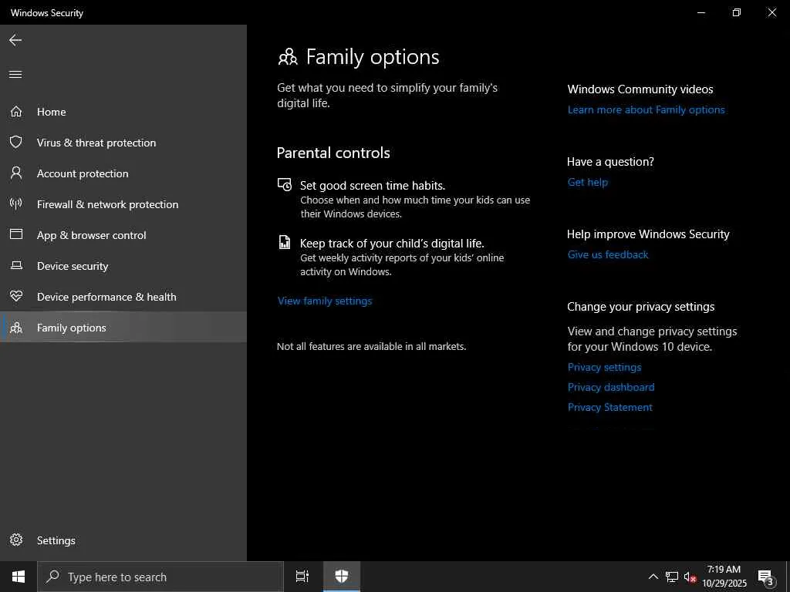Open Task View on the taskbar

pyautogui.click(x=302, y=577)
